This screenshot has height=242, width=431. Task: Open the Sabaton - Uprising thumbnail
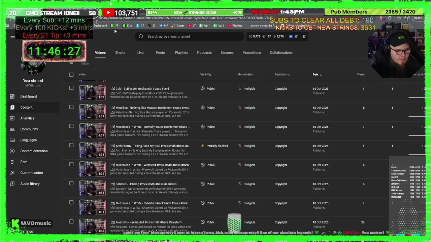pos(92,188)
